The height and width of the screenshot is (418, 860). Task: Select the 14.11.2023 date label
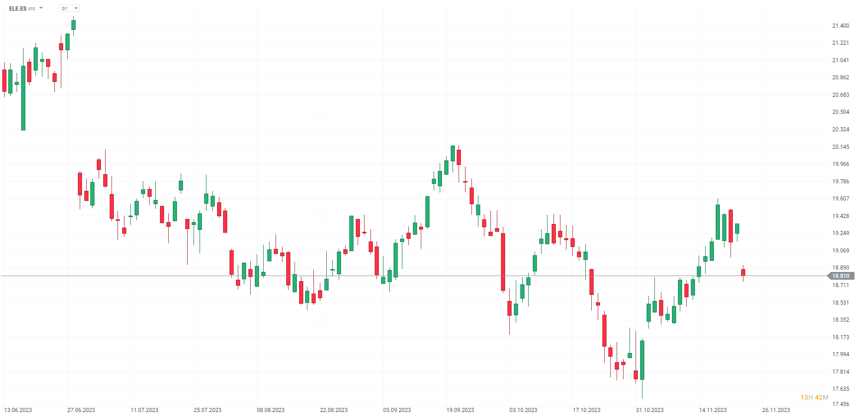713,410
